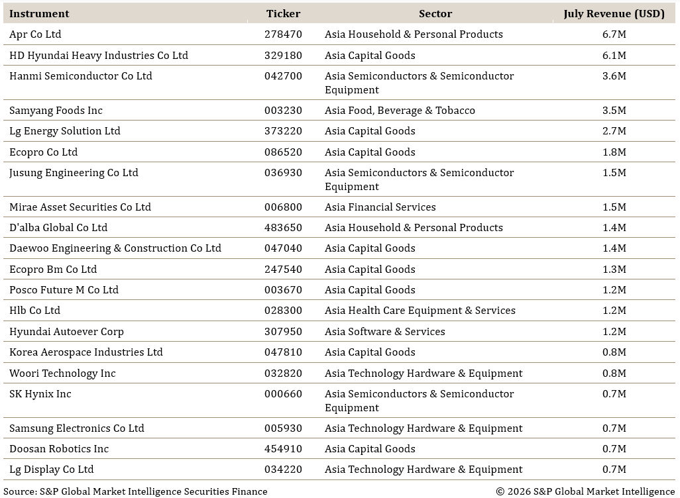680x498 pixels.
Task: Click Asia Health Care Equipment & Services
Action: (420, 311)
